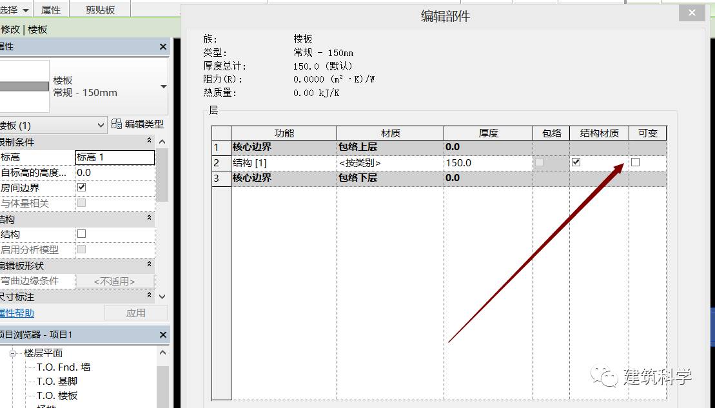Viewport: 715px width, 408px height.
Task: Toggle the 与体量相关 checkbox
Action: coord(82,202)
